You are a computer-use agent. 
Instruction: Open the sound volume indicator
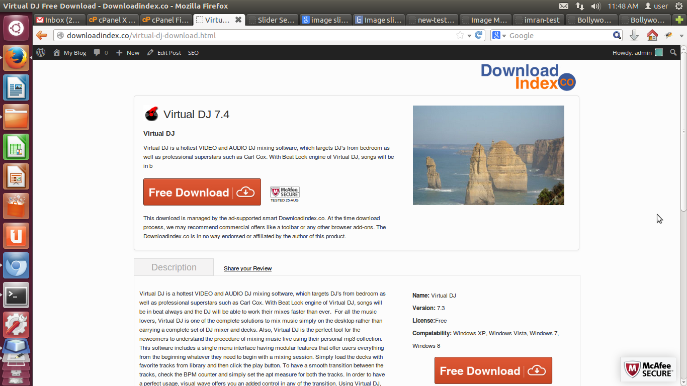[x=596, y=6]
